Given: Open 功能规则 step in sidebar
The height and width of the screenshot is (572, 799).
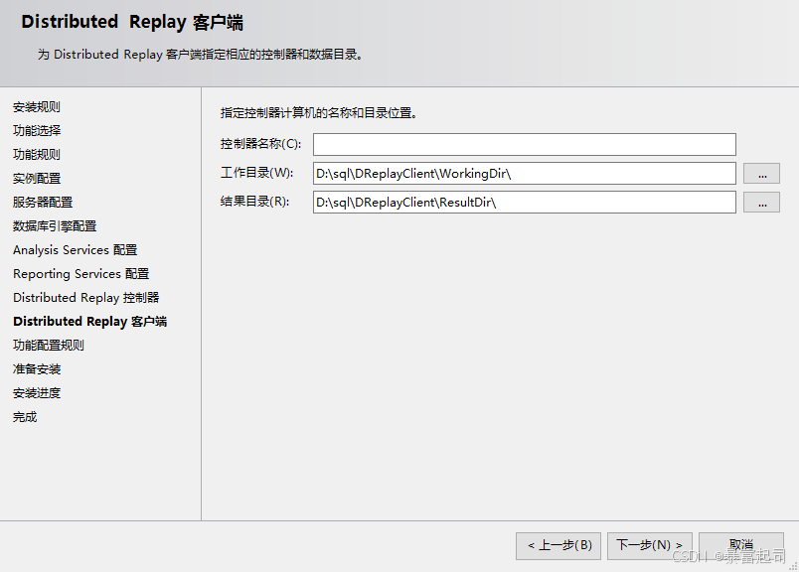Looking at the screenshot, I should click(37, 155).
